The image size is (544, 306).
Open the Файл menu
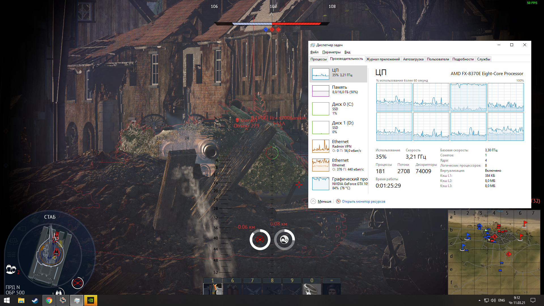[x=314, y=52]
